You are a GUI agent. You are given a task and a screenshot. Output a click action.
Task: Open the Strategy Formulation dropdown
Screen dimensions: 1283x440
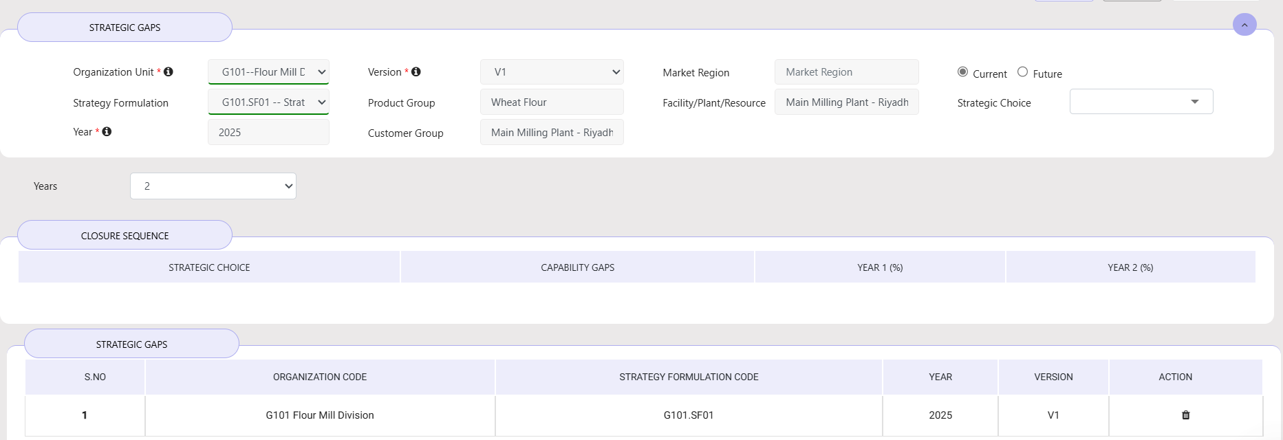(x=268, y=102)
